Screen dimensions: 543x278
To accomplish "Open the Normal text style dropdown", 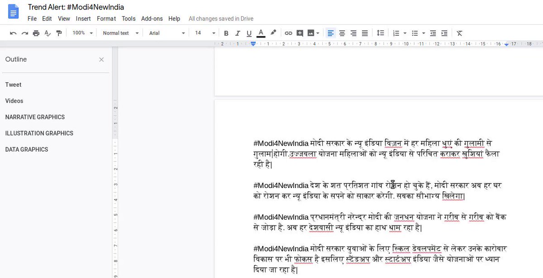I will (120, 33).
